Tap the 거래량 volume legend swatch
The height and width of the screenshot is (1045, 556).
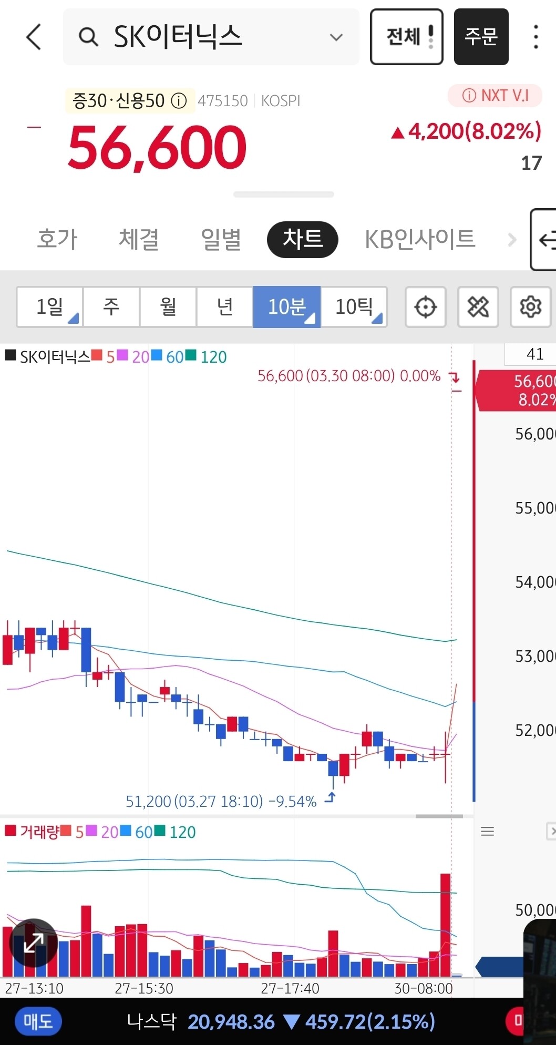coord(11,831)
